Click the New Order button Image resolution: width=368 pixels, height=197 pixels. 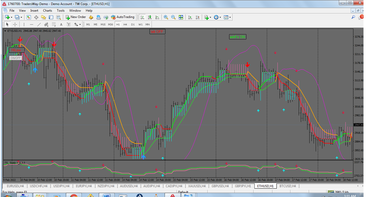point(76,17)
